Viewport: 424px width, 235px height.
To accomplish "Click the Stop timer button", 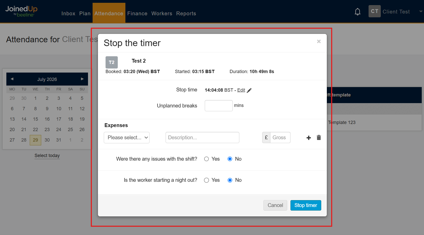I will [306, 205].
